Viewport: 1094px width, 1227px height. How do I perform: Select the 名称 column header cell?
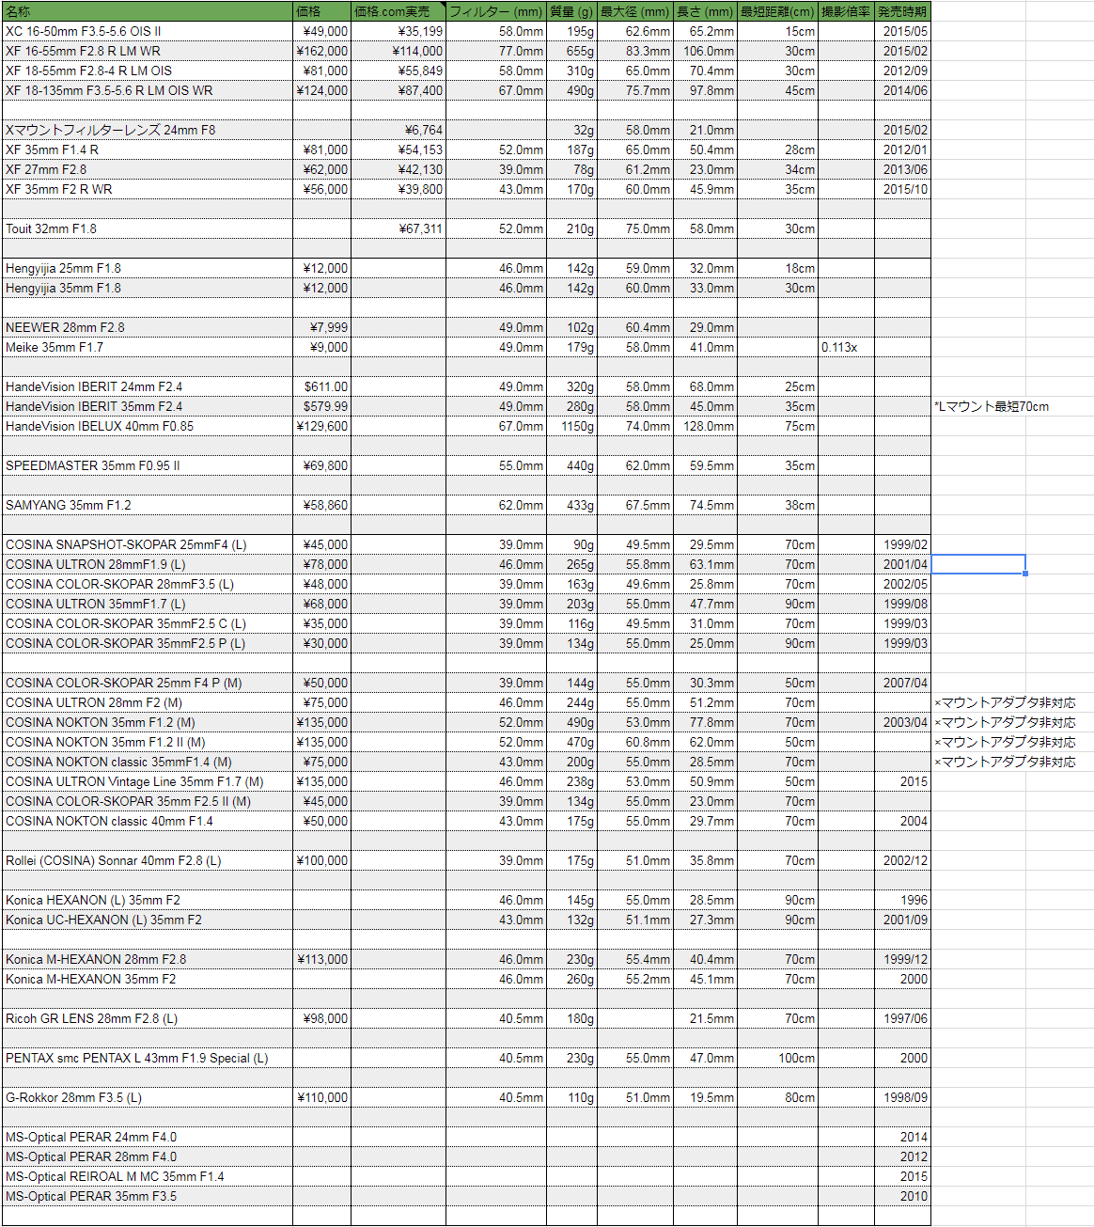click(x=148, y=11)
